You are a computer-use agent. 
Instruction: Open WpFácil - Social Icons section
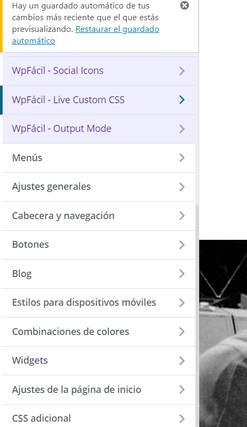pos(99,71)
